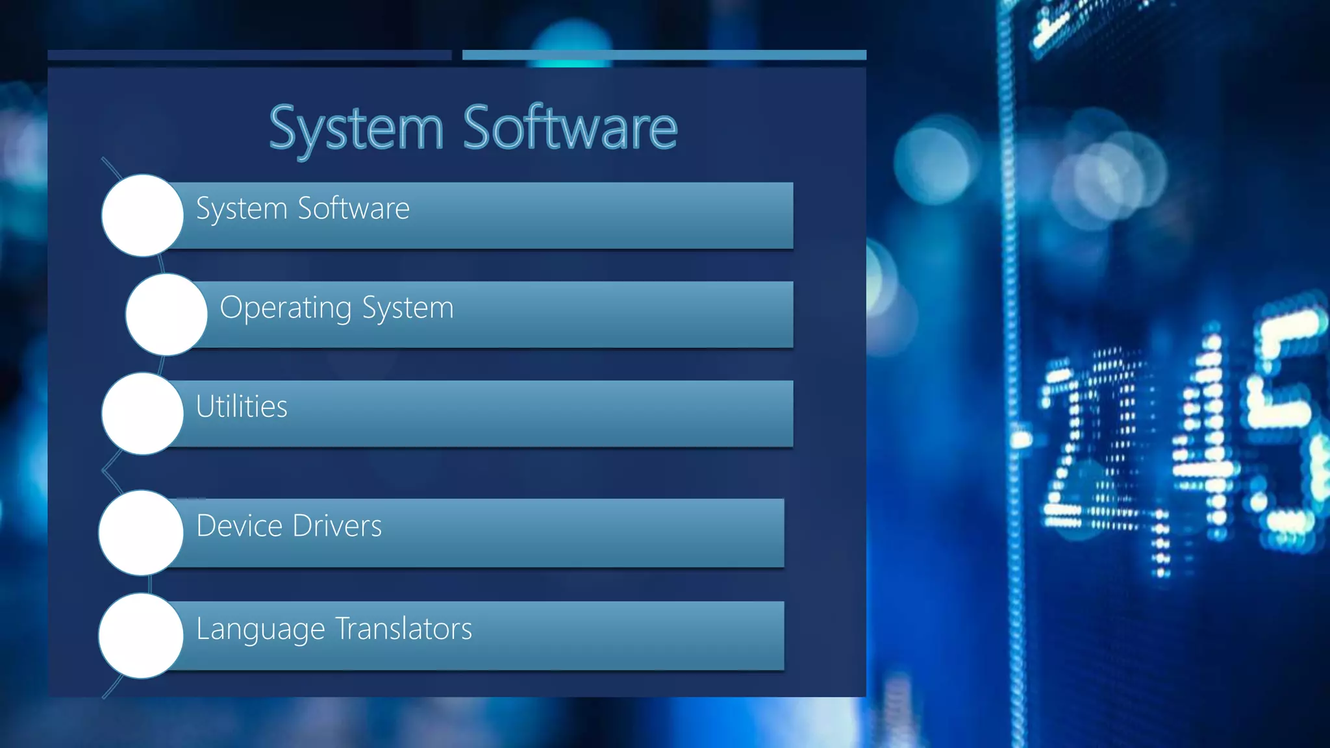Screen dimensions: 1330x748
Task: Click the dark navy accent bar above panel
Action: (249, 55)
